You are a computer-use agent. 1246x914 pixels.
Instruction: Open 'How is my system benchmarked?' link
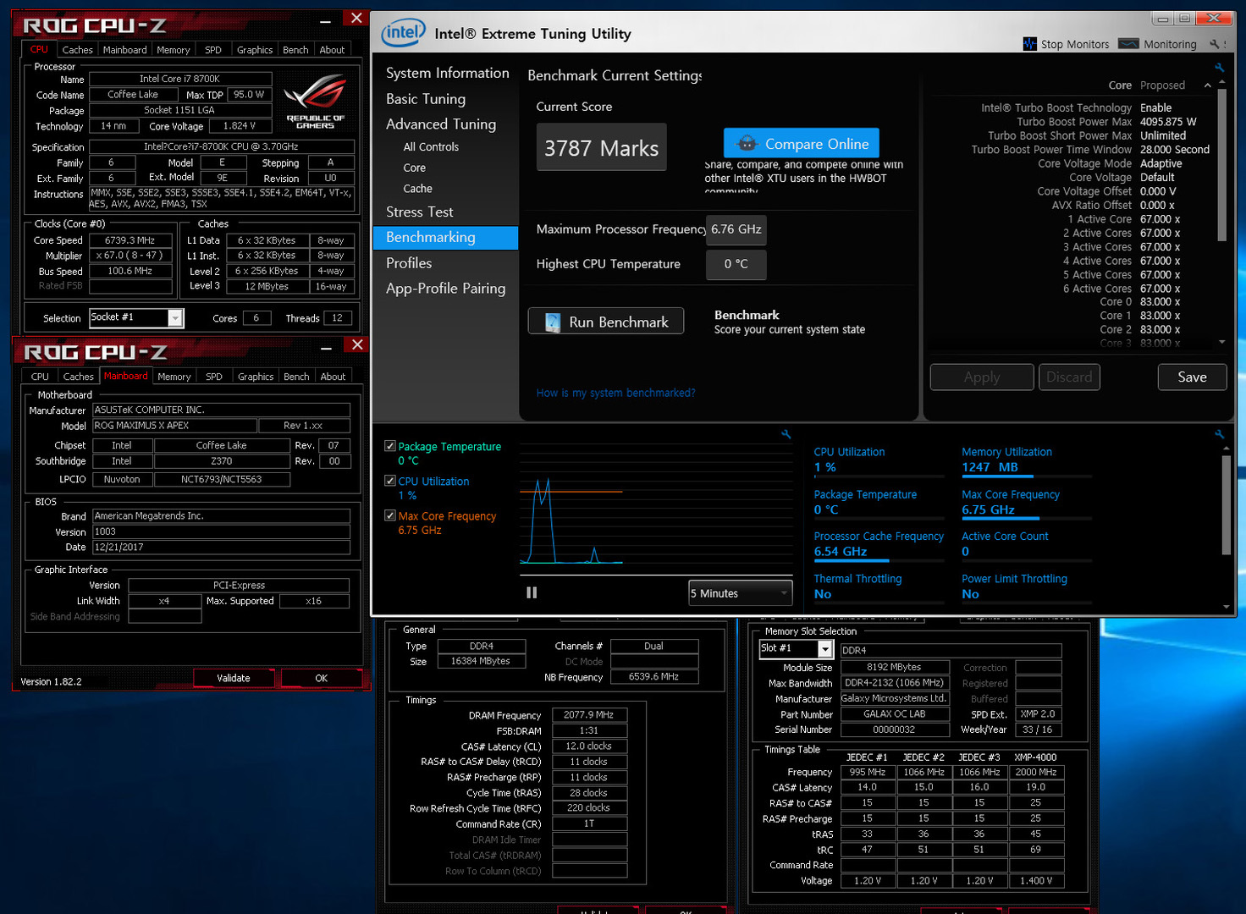pos(615,393)
